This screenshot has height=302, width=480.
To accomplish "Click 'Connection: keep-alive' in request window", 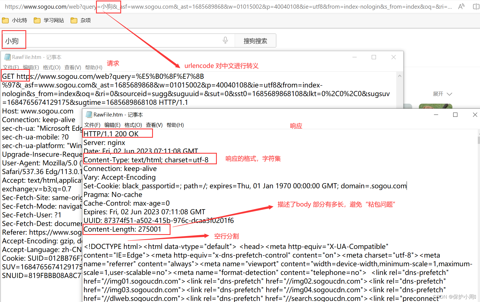I will click(39, 120).
